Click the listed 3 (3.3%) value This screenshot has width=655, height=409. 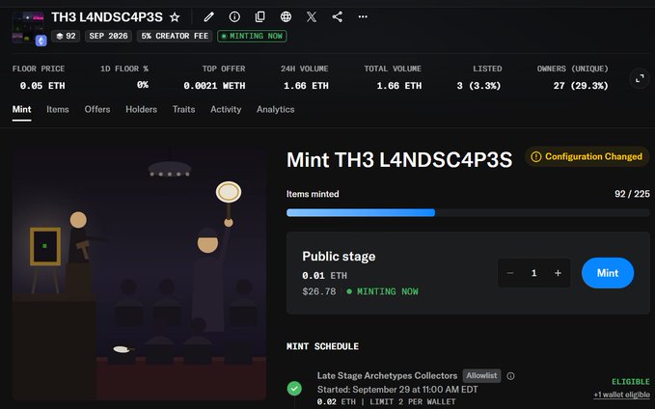(x=478, y=86)
